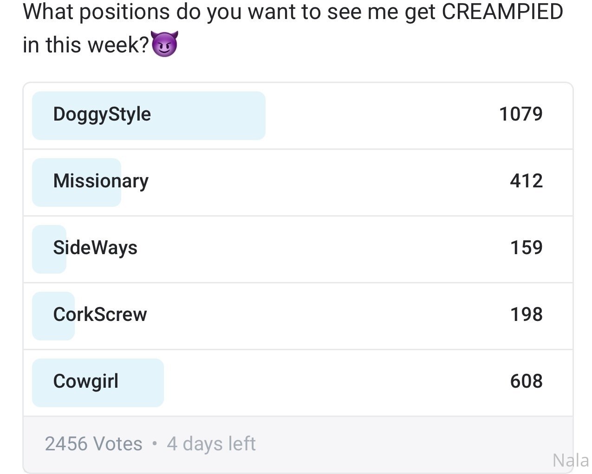Open the 2456 Votes total

[93, 444]
